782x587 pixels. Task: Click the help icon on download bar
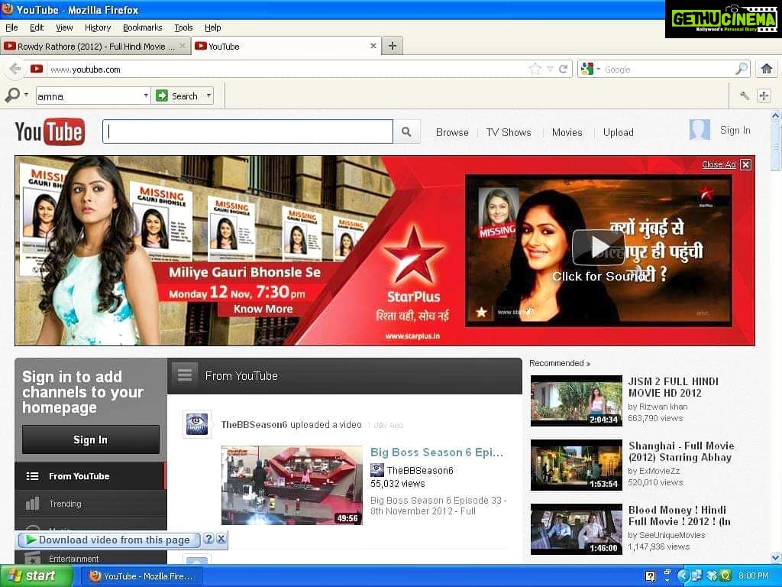[x=209, y=539]
